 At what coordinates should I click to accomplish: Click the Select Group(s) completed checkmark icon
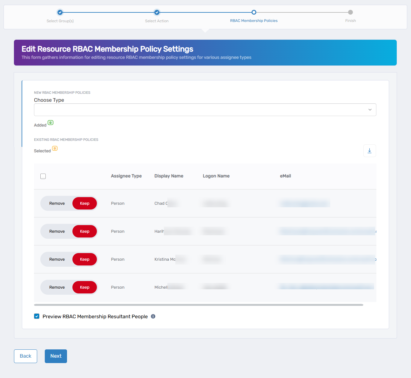click(x=60, y=12)
